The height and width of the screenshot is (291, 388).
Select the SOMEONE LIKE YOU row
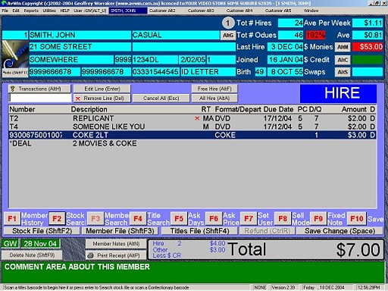pyautogui.click(x=192, y=127)
